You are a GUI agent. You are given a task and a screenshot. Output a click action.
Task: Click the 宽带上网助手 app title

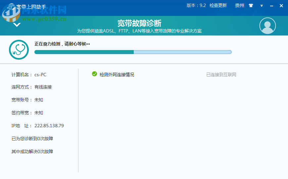tap(31, 7)
